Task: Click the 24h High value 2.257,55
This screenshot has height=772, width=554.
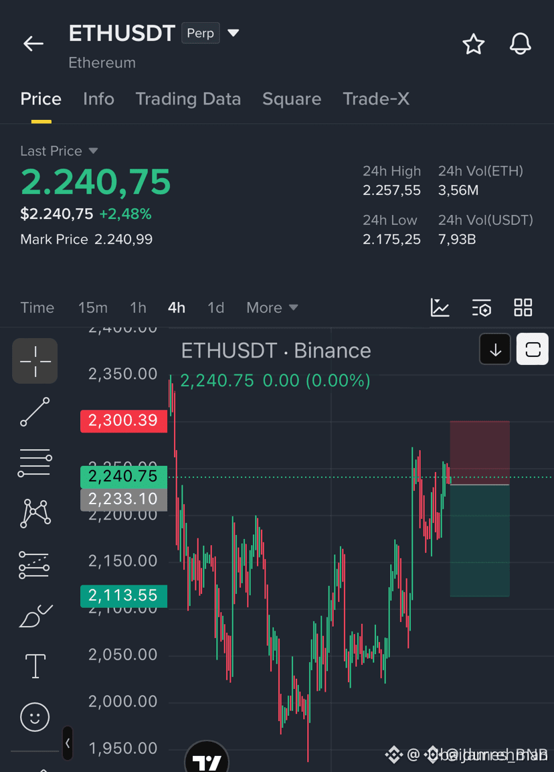Action: [391, 190]
